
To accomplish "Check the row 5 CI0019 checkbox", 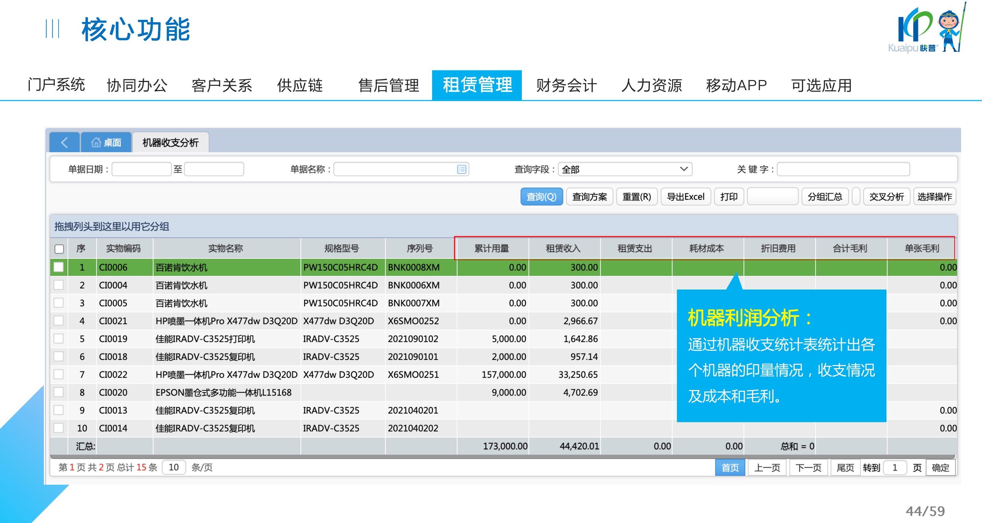I will [59, 339].
